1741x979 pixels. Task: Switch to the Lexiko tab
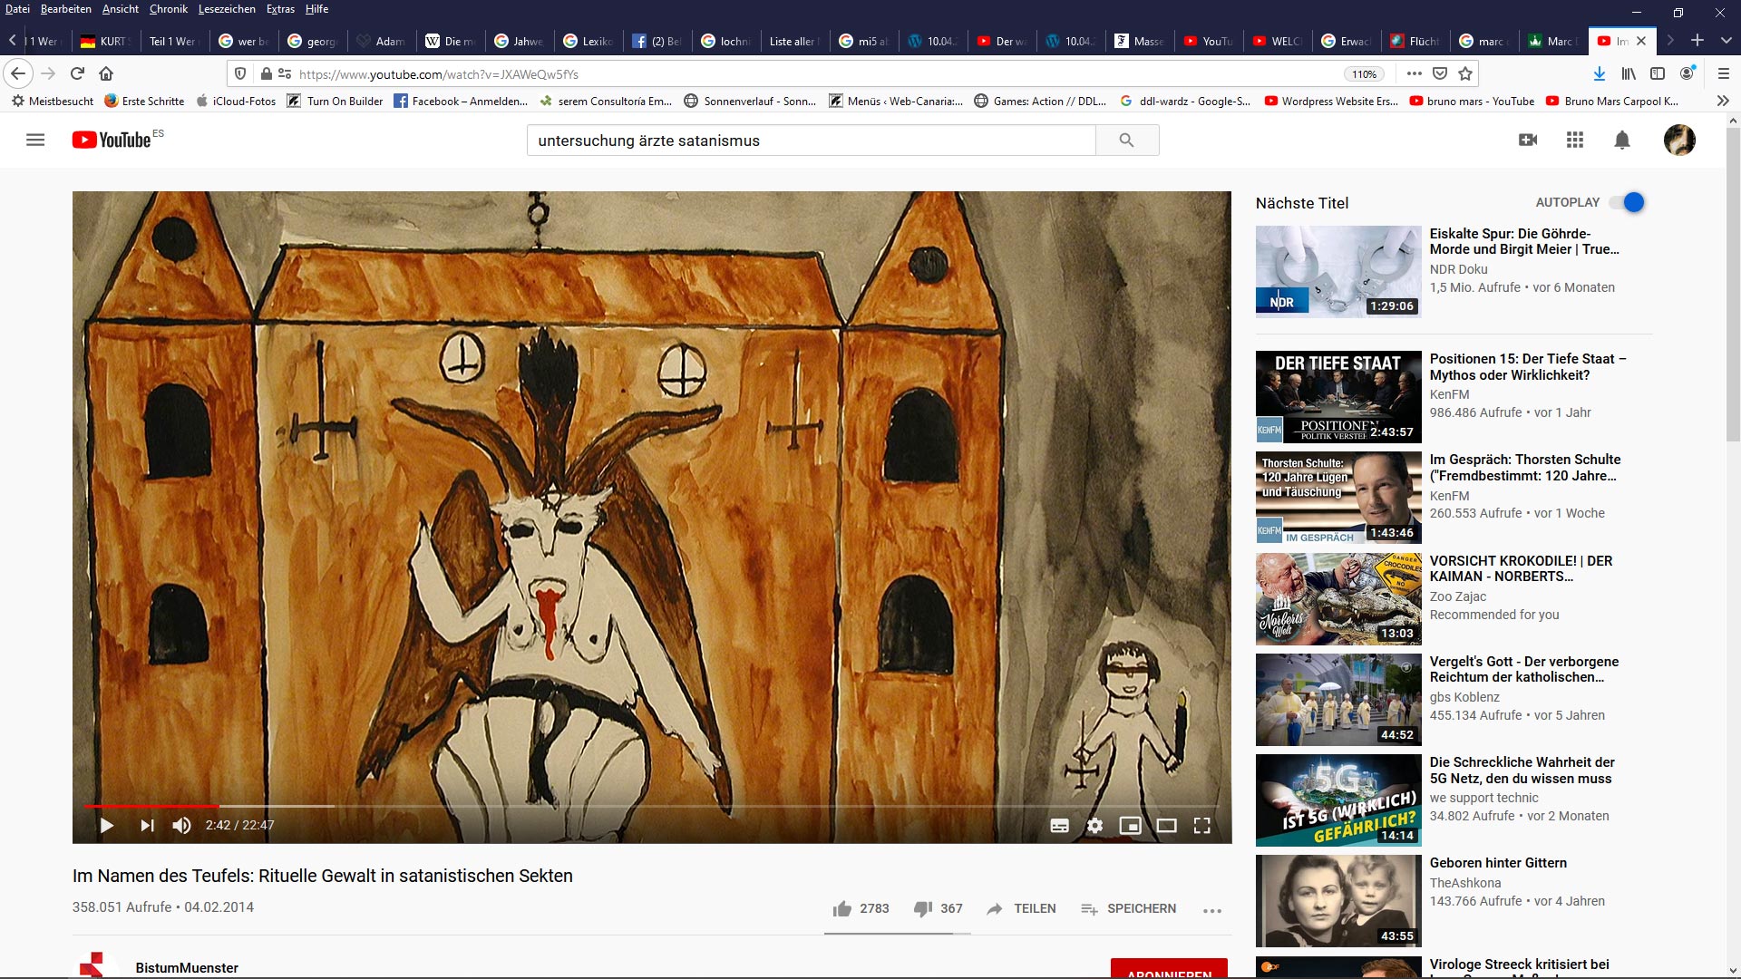(588, 41)
